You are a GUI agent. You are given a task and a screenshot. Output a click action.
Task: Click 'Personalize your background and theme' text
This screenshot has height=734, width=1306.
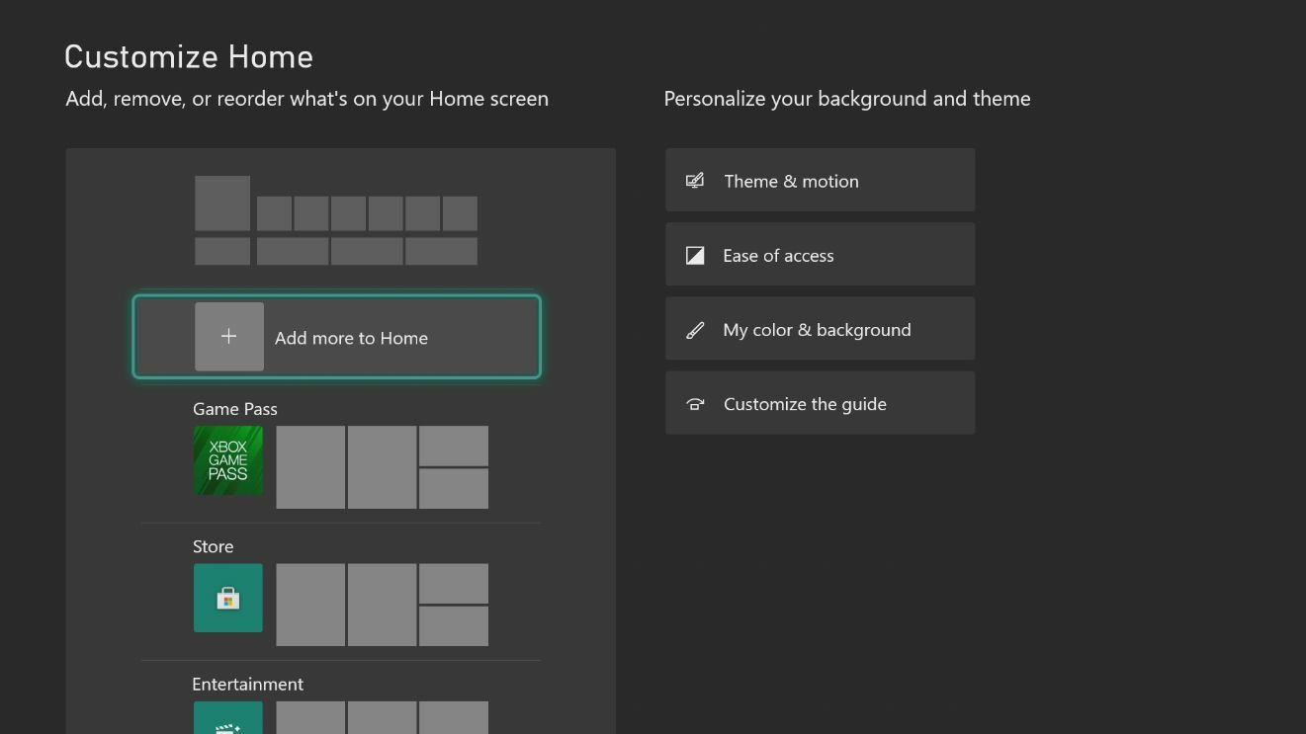pos(847,99)
